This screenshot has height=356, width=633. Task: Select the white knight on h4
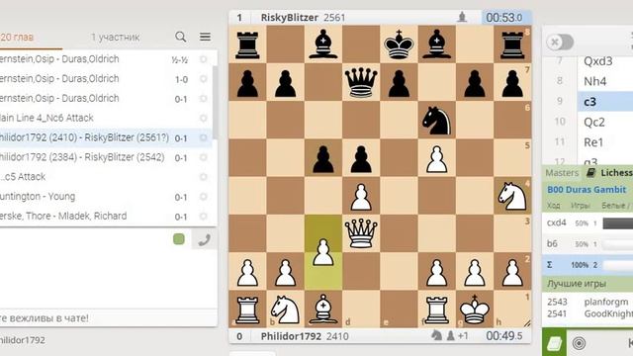click(x=512, y=196)
